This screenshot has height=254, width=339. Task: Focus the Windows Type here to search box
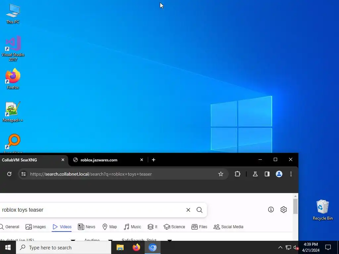point(64,247)
